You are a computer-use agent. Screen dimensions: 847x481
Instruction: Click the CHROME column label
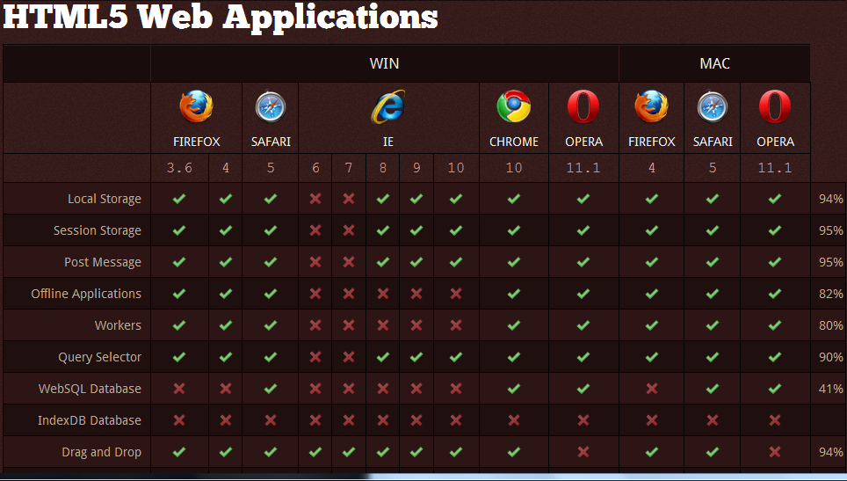click(514, 142)
